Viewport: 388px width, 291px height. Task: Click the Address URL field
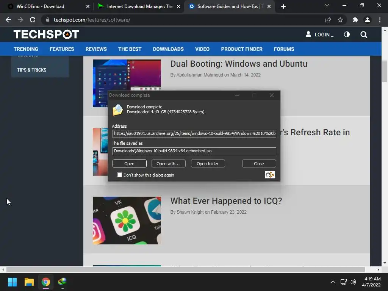(x=194, y=134)
